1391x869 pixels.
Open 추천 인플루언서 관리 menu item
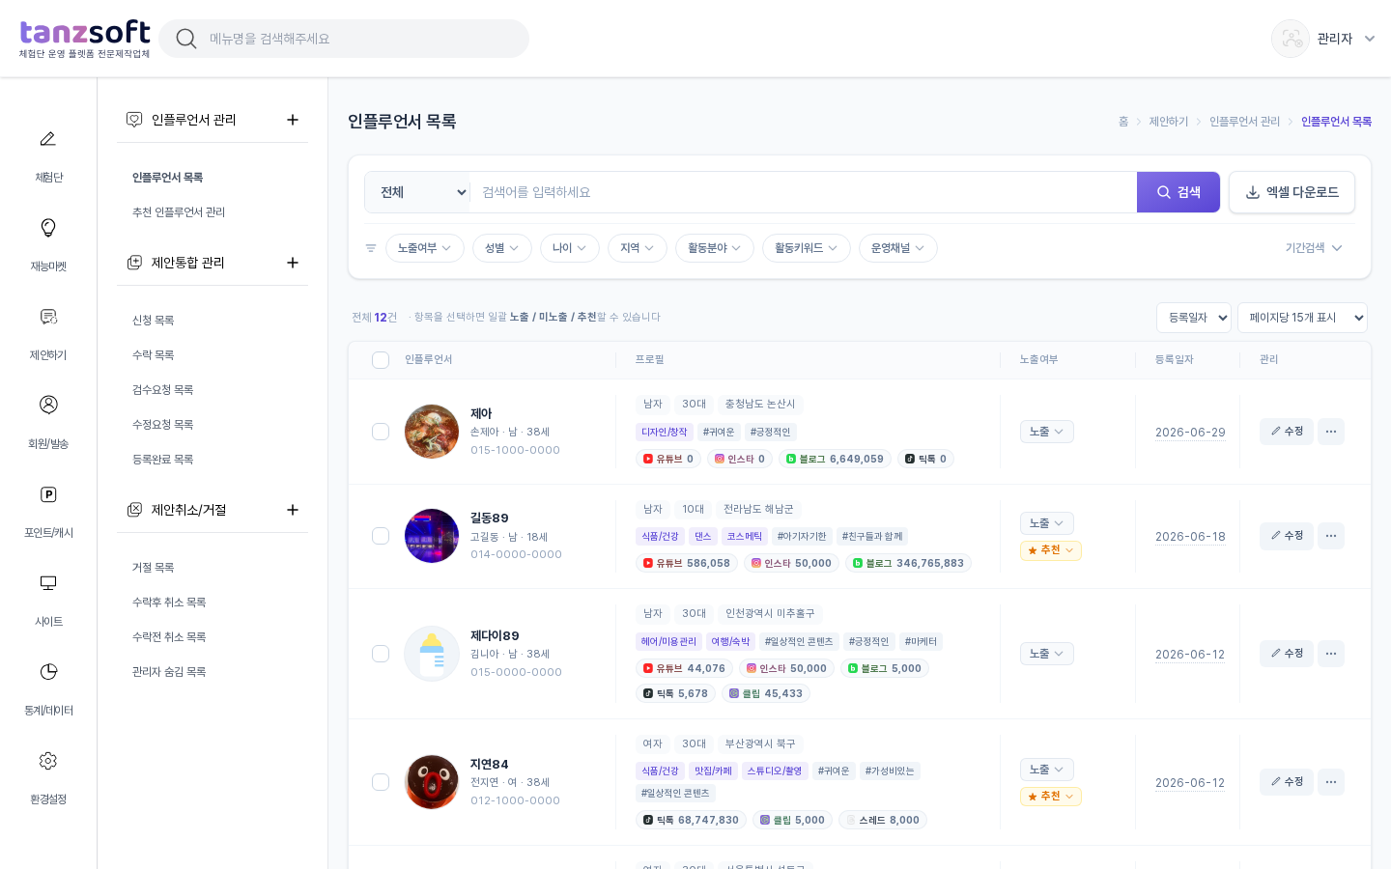click(x=179, y=212)
